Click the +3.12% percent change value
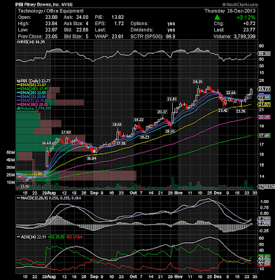The width and height of the screenshot is (275, 280). click(246, 17)
